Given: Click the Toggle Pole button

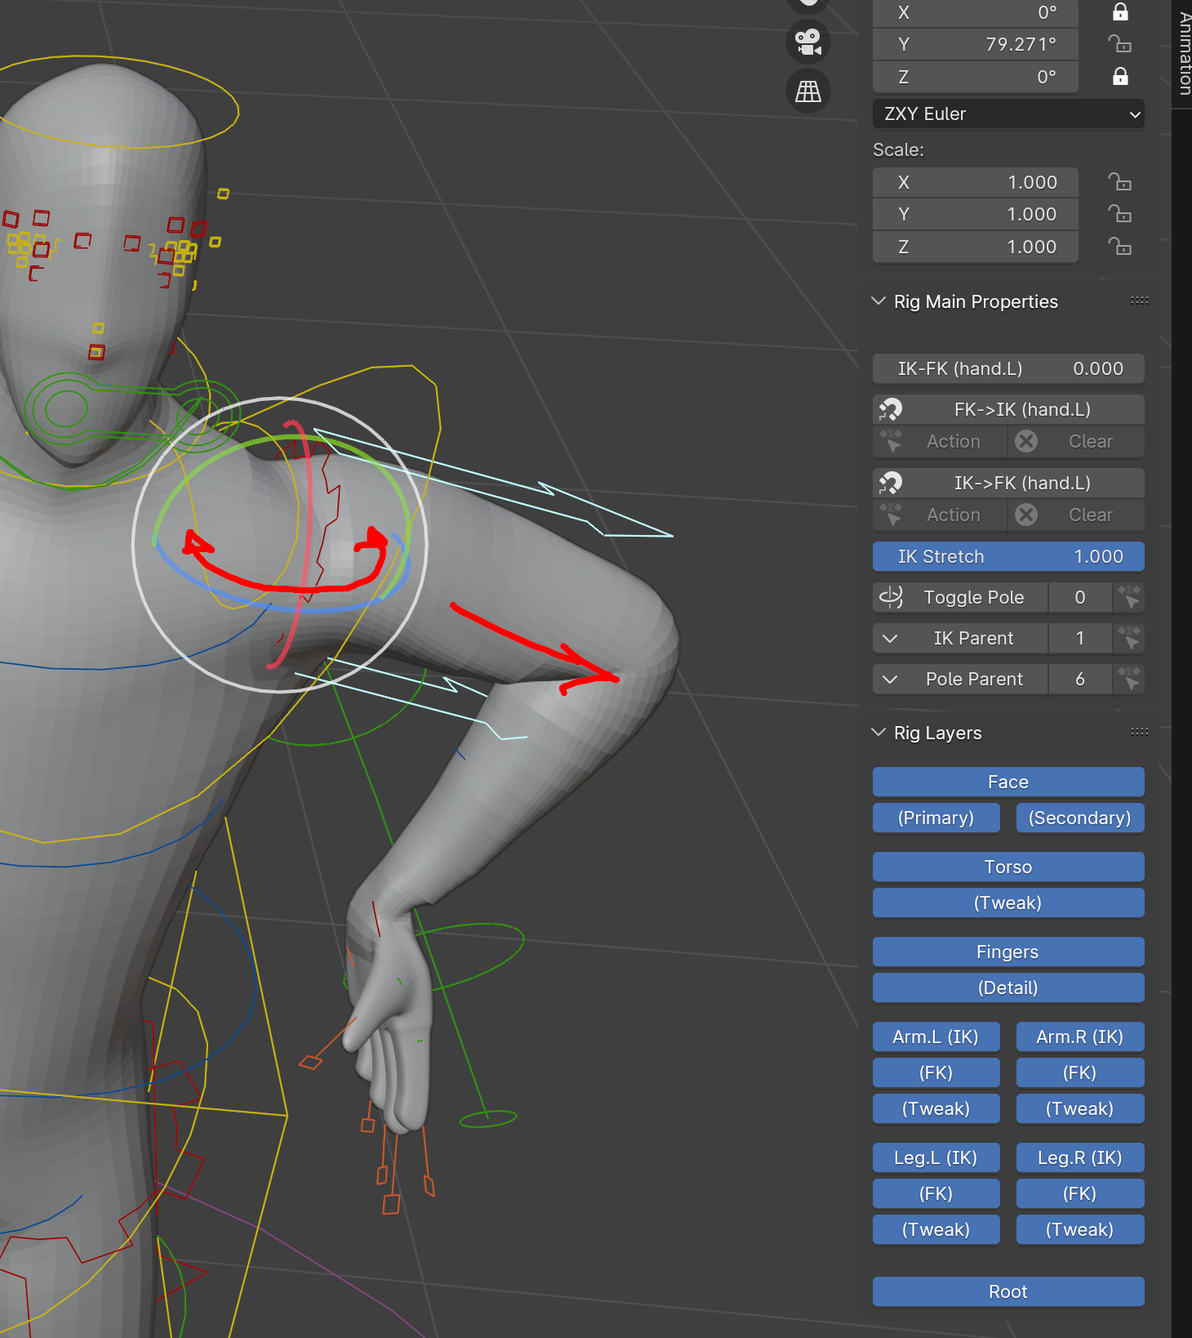Looking at the screenshot, I should tap(960, 597).
